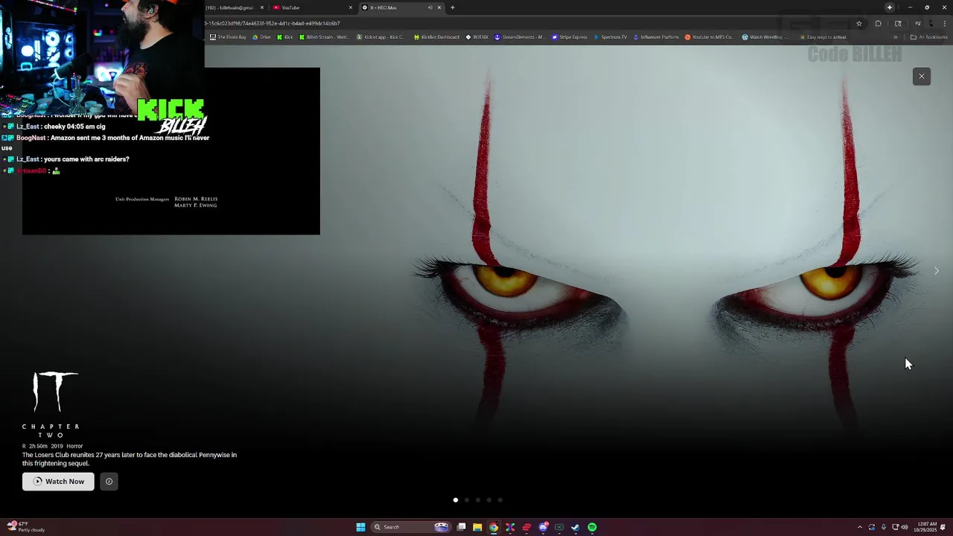
Task: Expand the bookmarks overflow chevron
Action: point(896,37)
